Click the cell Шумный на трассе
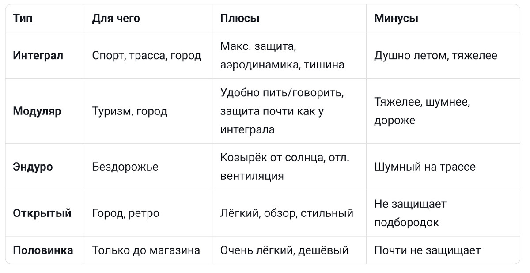This screenshot has height=273, width=530. 425,167
